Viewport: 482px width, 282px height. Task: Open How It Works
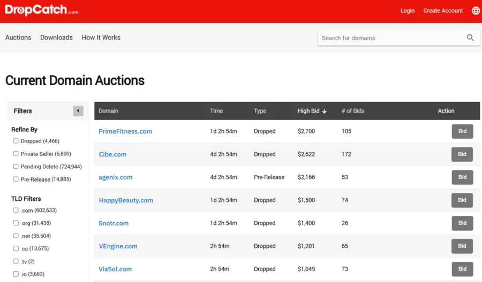pyautogui.click(x=101, y=37)
